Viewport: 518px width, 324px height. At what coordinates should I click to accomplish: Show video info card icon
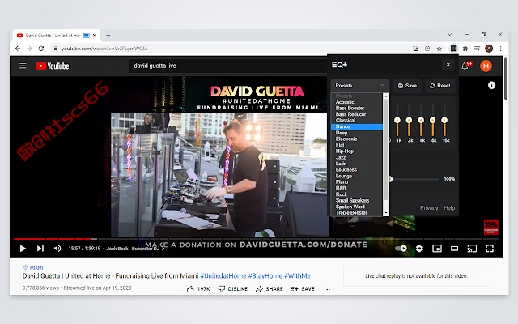pos(491,85)
